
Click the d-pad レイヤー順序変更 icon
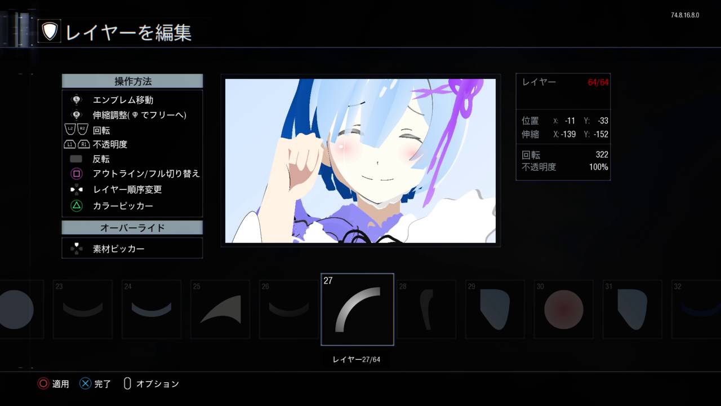77,189
